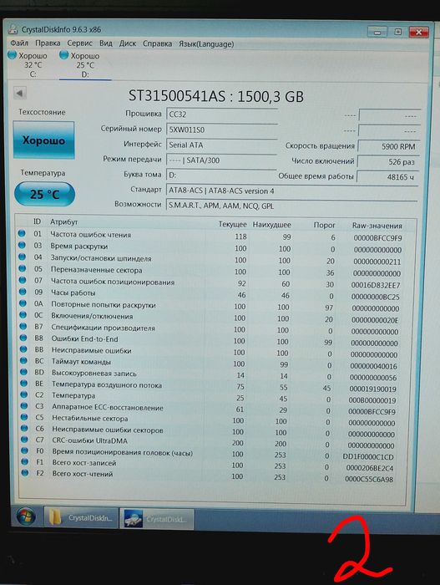This screenshot has width=440, height=585.
Task: Click status icon for attribute C7
Action: 25,439
